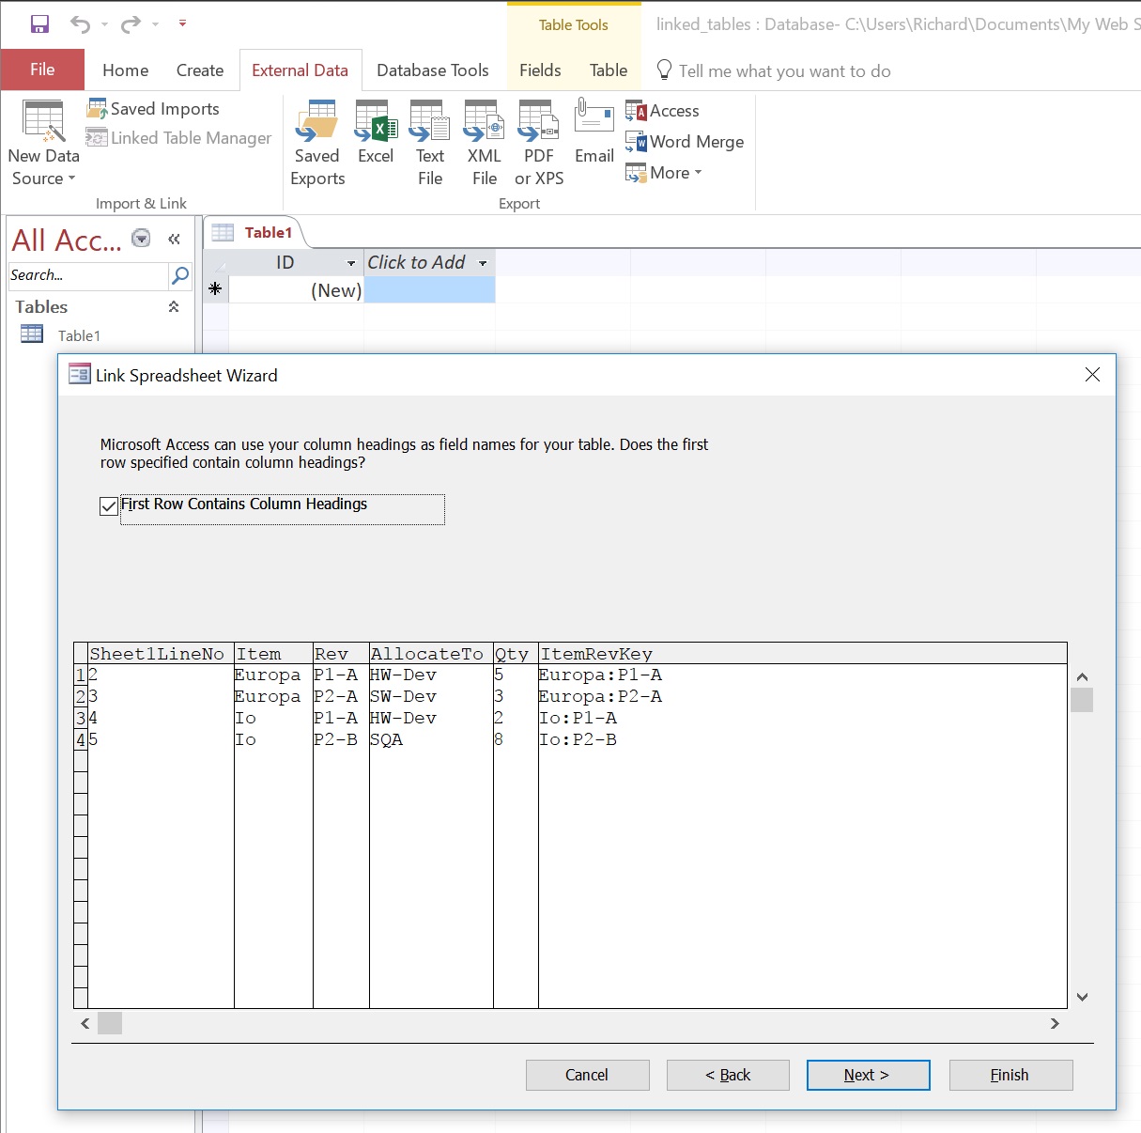This screenshot has width=1141, height=1133.
Task: Click the Io:P2-B cell in preview
Action: pos(578,739)
